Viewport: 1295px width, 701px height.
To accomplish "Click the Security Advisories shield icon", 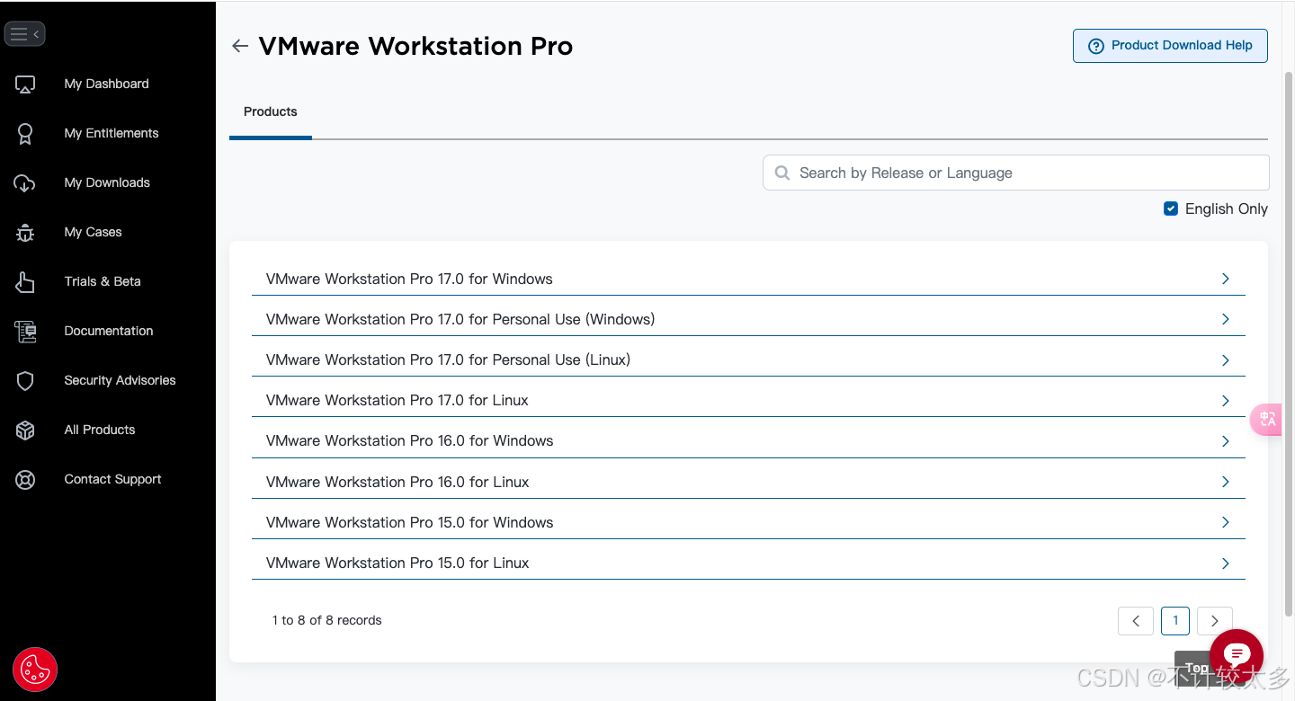I will tap(25, 381).
